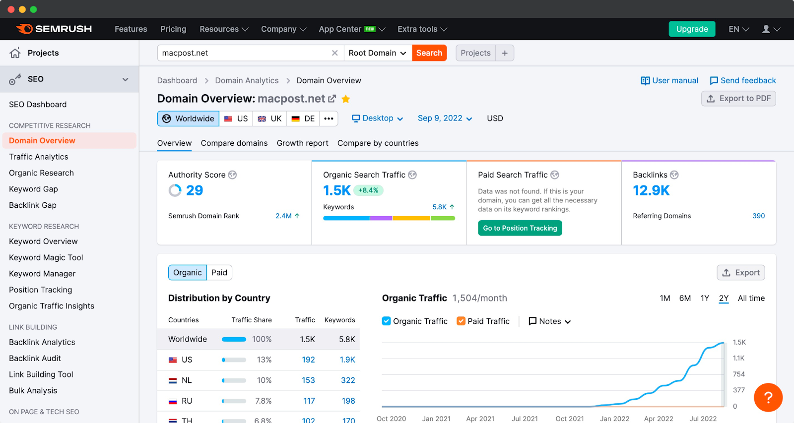
Task: Click Paid Search Traffic info globe icon
Action: pyautogui.click(x=555, y=175)
